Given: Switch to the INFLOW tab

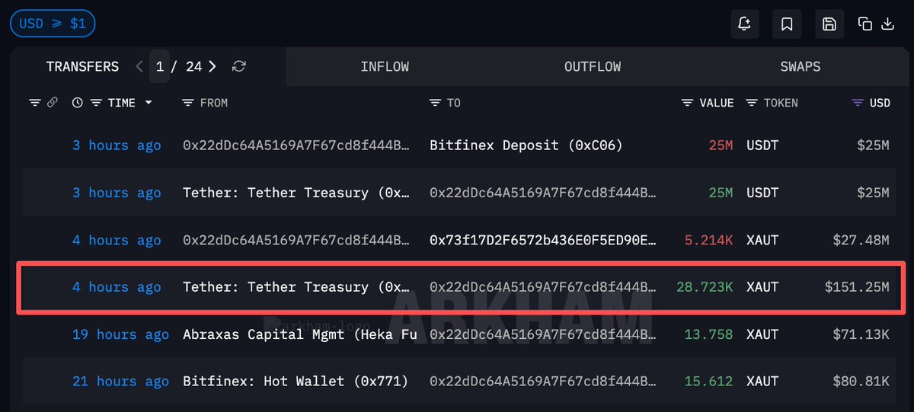Looking at the screenshot, I should click(385, 67).
